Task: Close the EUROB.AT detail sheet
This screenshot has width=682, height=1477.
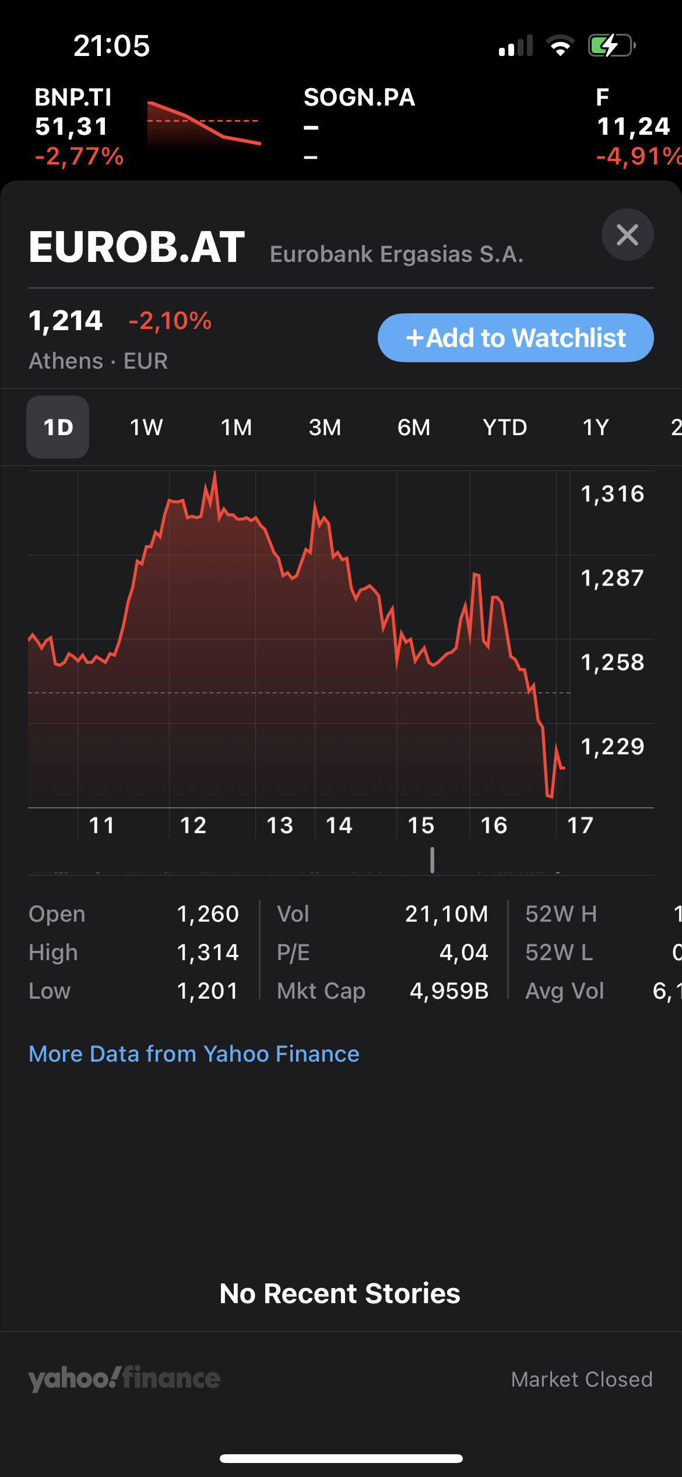Action: click(627, 235)
